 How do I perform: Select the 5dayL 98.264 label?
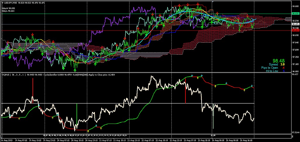(x=8, y=11)
